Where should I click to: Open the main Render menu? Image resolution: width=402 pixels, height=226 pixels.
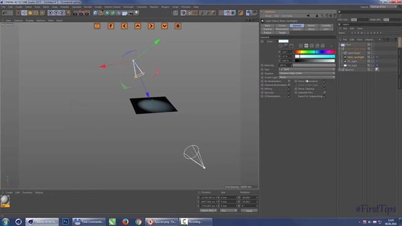pos(88,7)
